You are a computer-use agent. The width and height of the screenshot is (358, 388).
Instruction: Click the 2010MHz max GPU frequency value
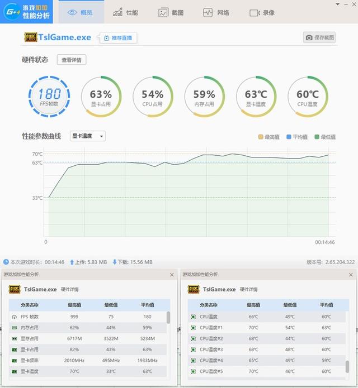tap(74, 361)
